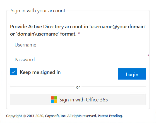The image size is (156, 123).
Task: Click the white checkmark icon in checkbox
Action: point(13,72)
